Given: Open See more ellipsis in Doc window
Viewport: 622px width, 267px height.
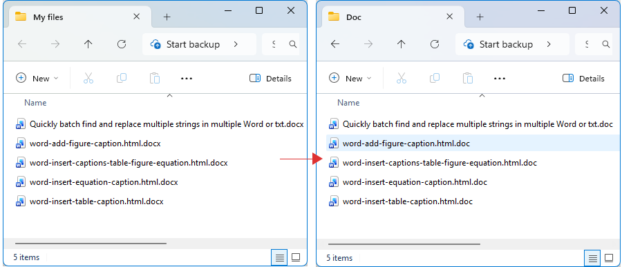Looking at the screenshot, I should 500,79.
